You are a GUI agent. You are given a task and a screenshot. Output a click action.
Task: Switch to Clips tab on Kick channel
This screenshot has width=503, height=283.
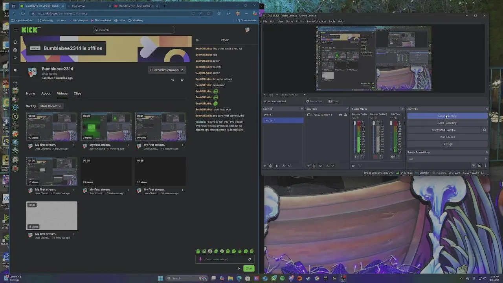coord(77,94)
